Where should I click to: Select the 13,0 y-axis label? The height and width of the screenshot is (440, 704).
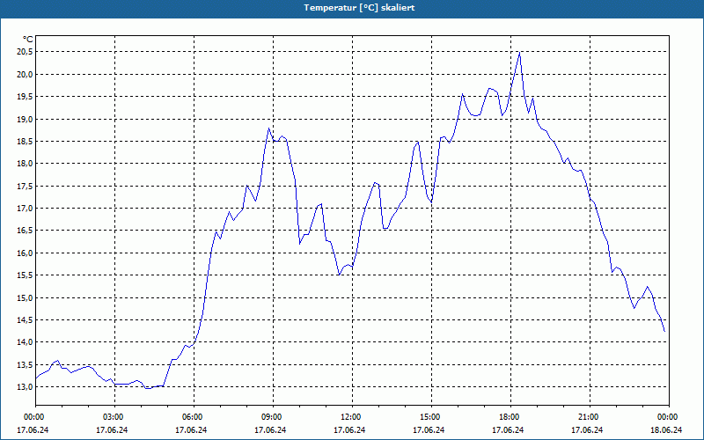coord(26,387)
